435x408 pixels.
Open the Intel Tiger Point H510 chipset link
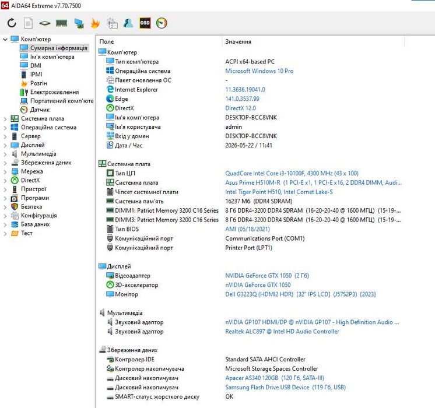pos(279,192)
